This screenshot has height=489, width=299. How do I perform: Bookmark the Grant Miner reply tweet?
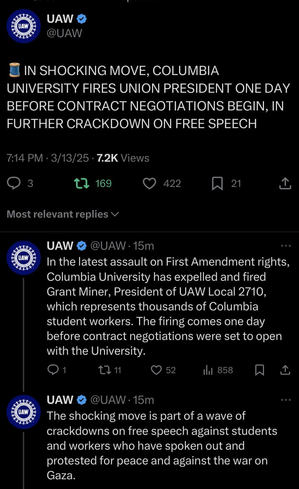coord(259,370)
